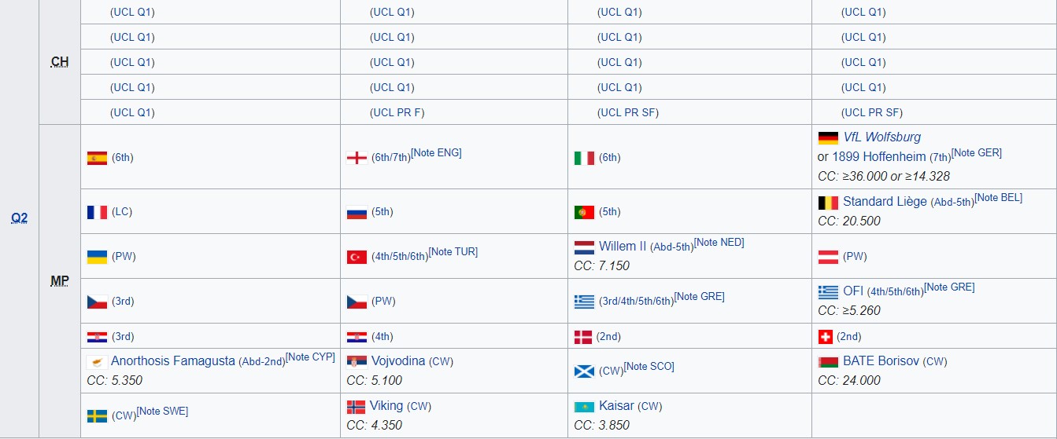Click the UCL PR F link
This screenshot has width=1057, height=439.
[397, 112]
